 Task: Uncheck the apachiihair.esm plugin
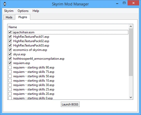point(10,32)
